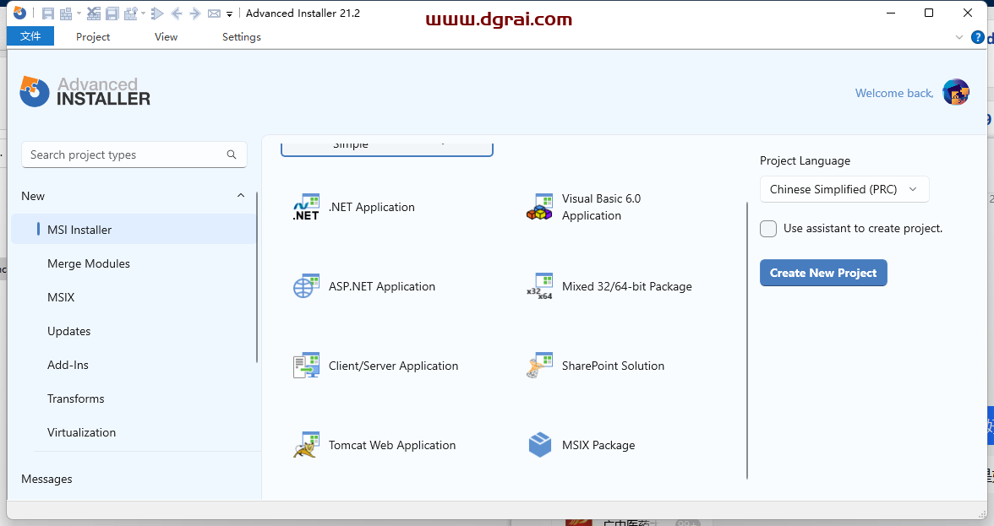Select Mixed 32/64-bit Package label
Image resolution: width=994 pixels, height=526 pixels.
[x=627, y=286]
